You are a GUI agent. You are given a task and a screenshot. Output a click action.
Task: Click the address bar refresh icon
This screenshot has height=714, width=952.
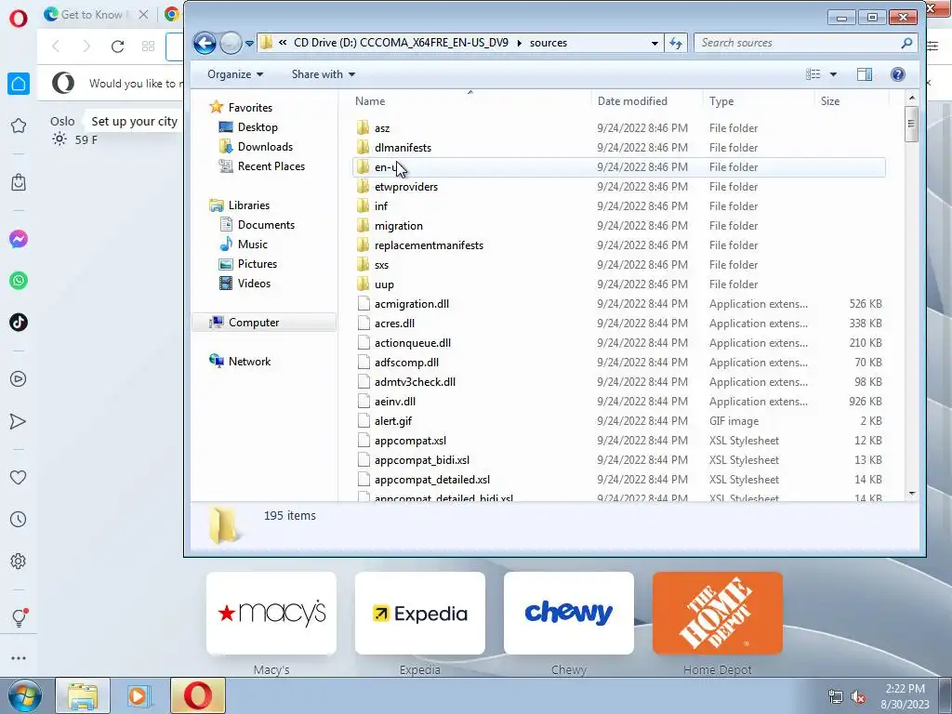676,43
